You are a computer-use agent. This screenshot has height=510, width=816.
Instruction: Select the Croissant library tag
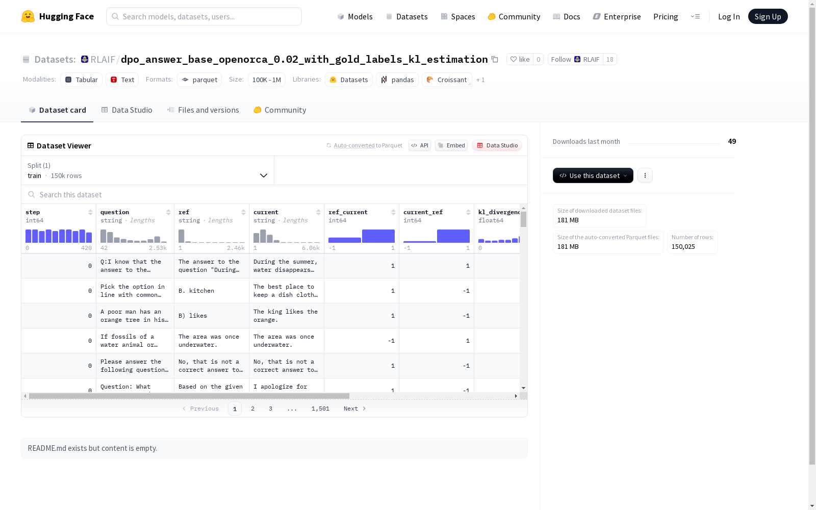coord(447,80)
